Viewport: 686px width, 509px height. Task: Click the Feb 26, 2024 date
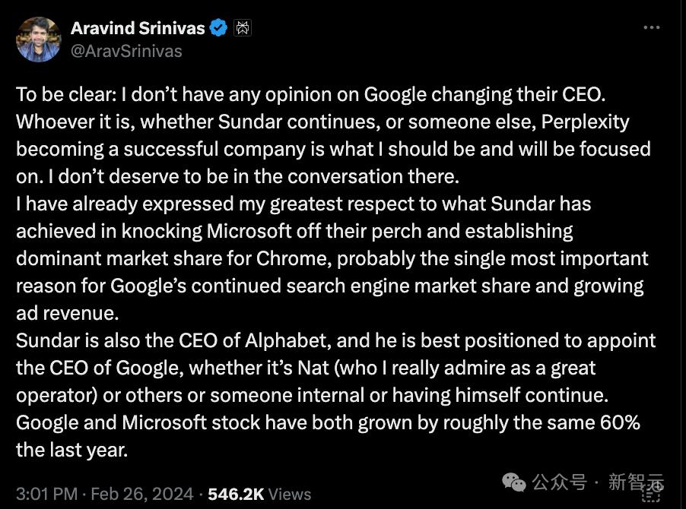coord(142,494)
